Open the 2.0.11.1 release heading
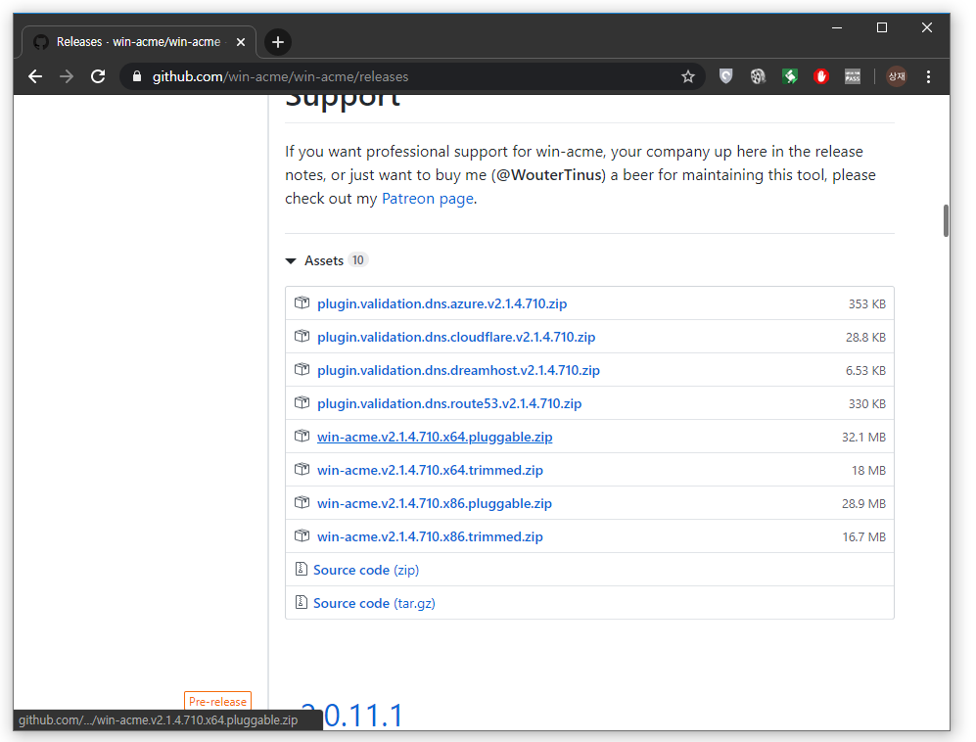The image size is (976, 742). coord(352,716)
